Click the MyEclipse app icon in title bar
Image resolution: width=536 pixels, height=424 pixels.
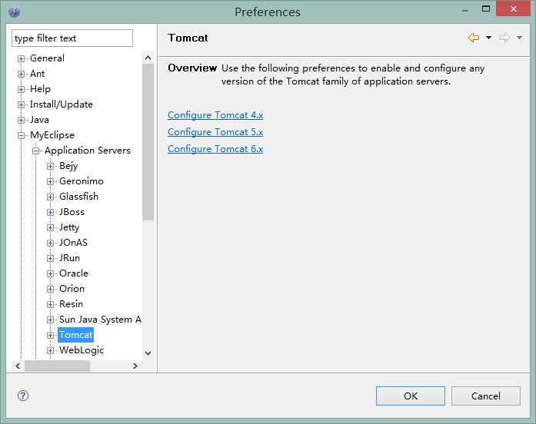tap(14, 12)
